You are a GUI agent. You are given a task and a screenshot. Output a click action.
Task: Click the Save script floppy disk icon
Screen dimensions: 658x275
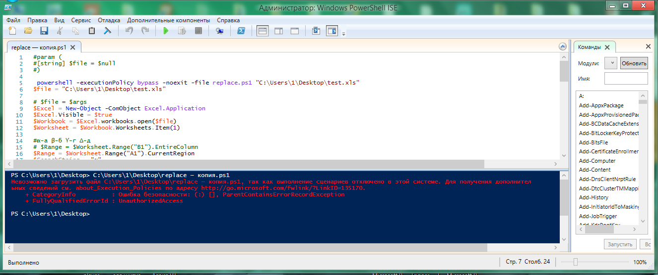(44, 31)
